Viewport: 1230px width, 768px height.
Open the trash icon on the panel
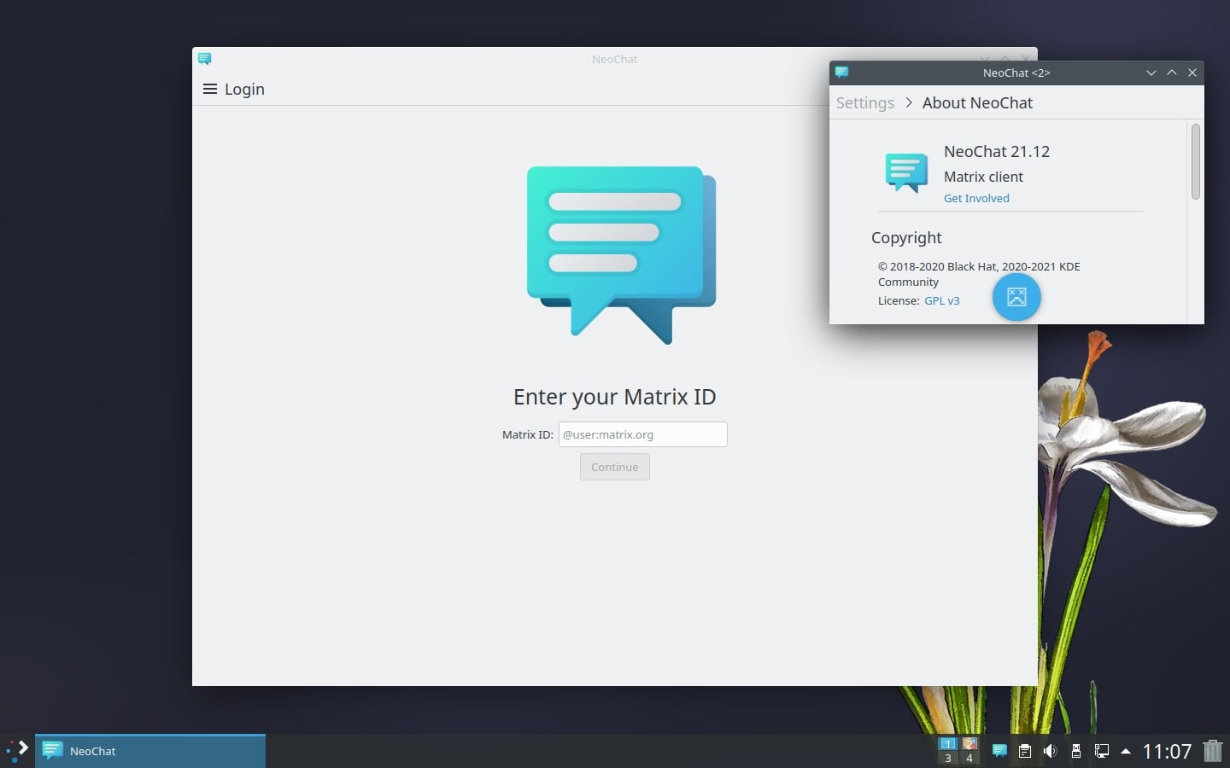[1214, 752]
